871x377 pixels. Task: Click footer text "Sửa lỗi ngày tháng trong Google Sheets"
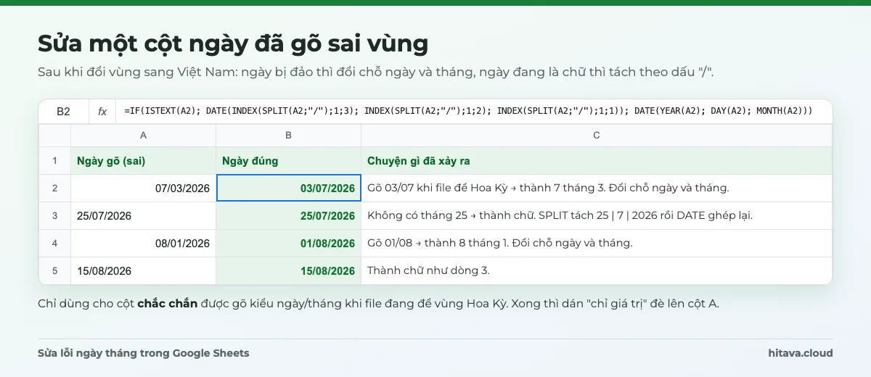pos(144,353)
